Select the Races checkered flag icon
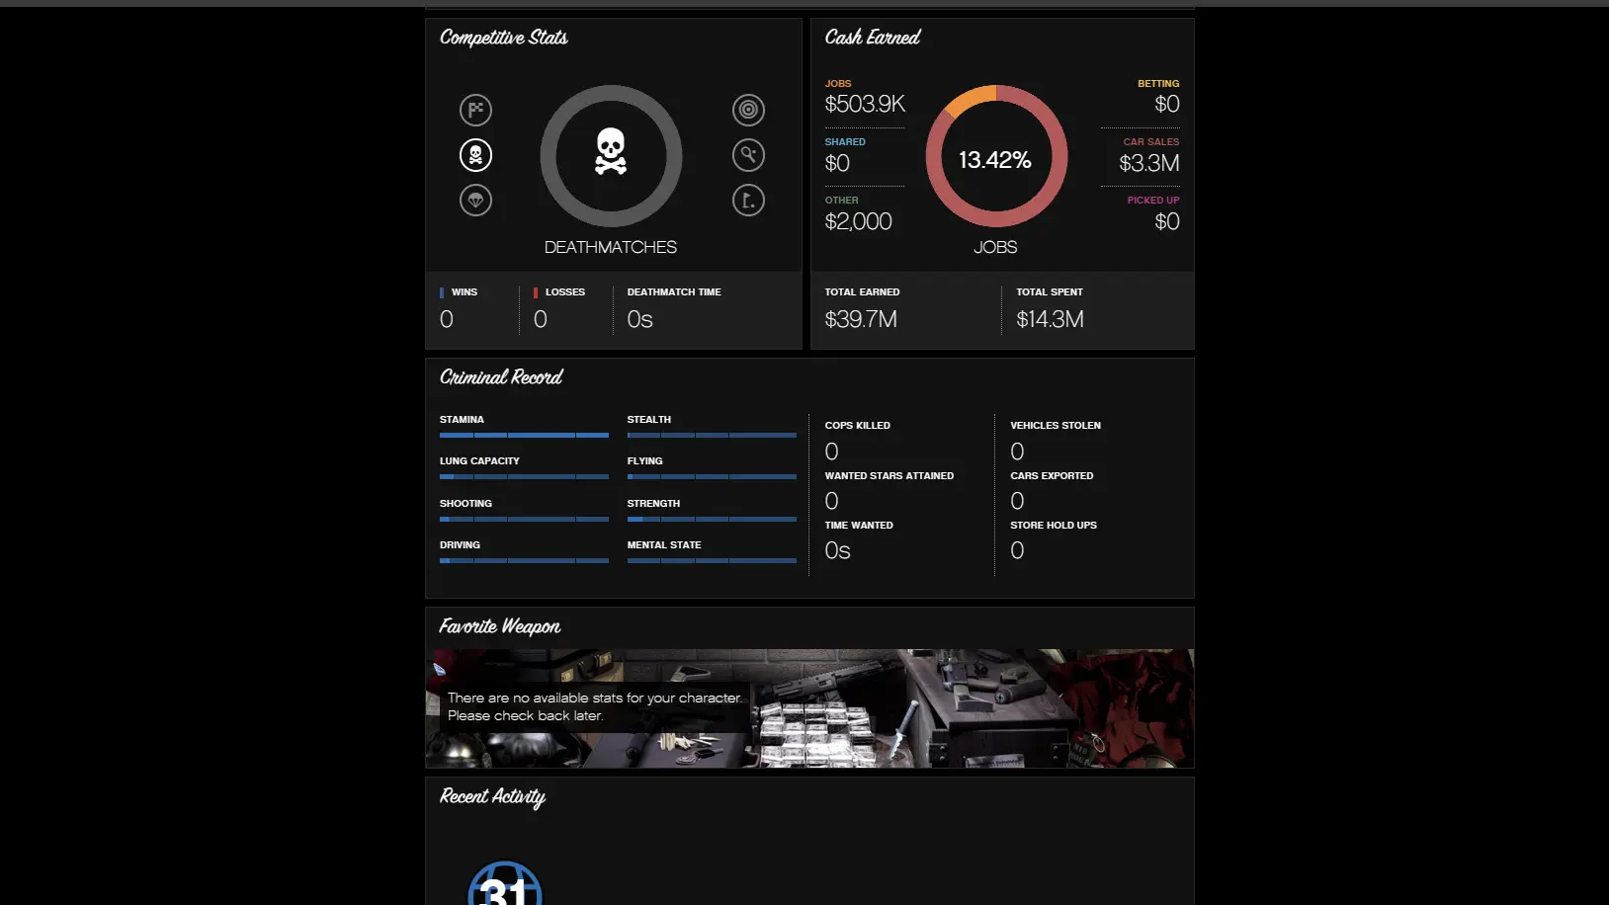The image size is (1609, 905). pyautogui.click(x=475, y=110)
